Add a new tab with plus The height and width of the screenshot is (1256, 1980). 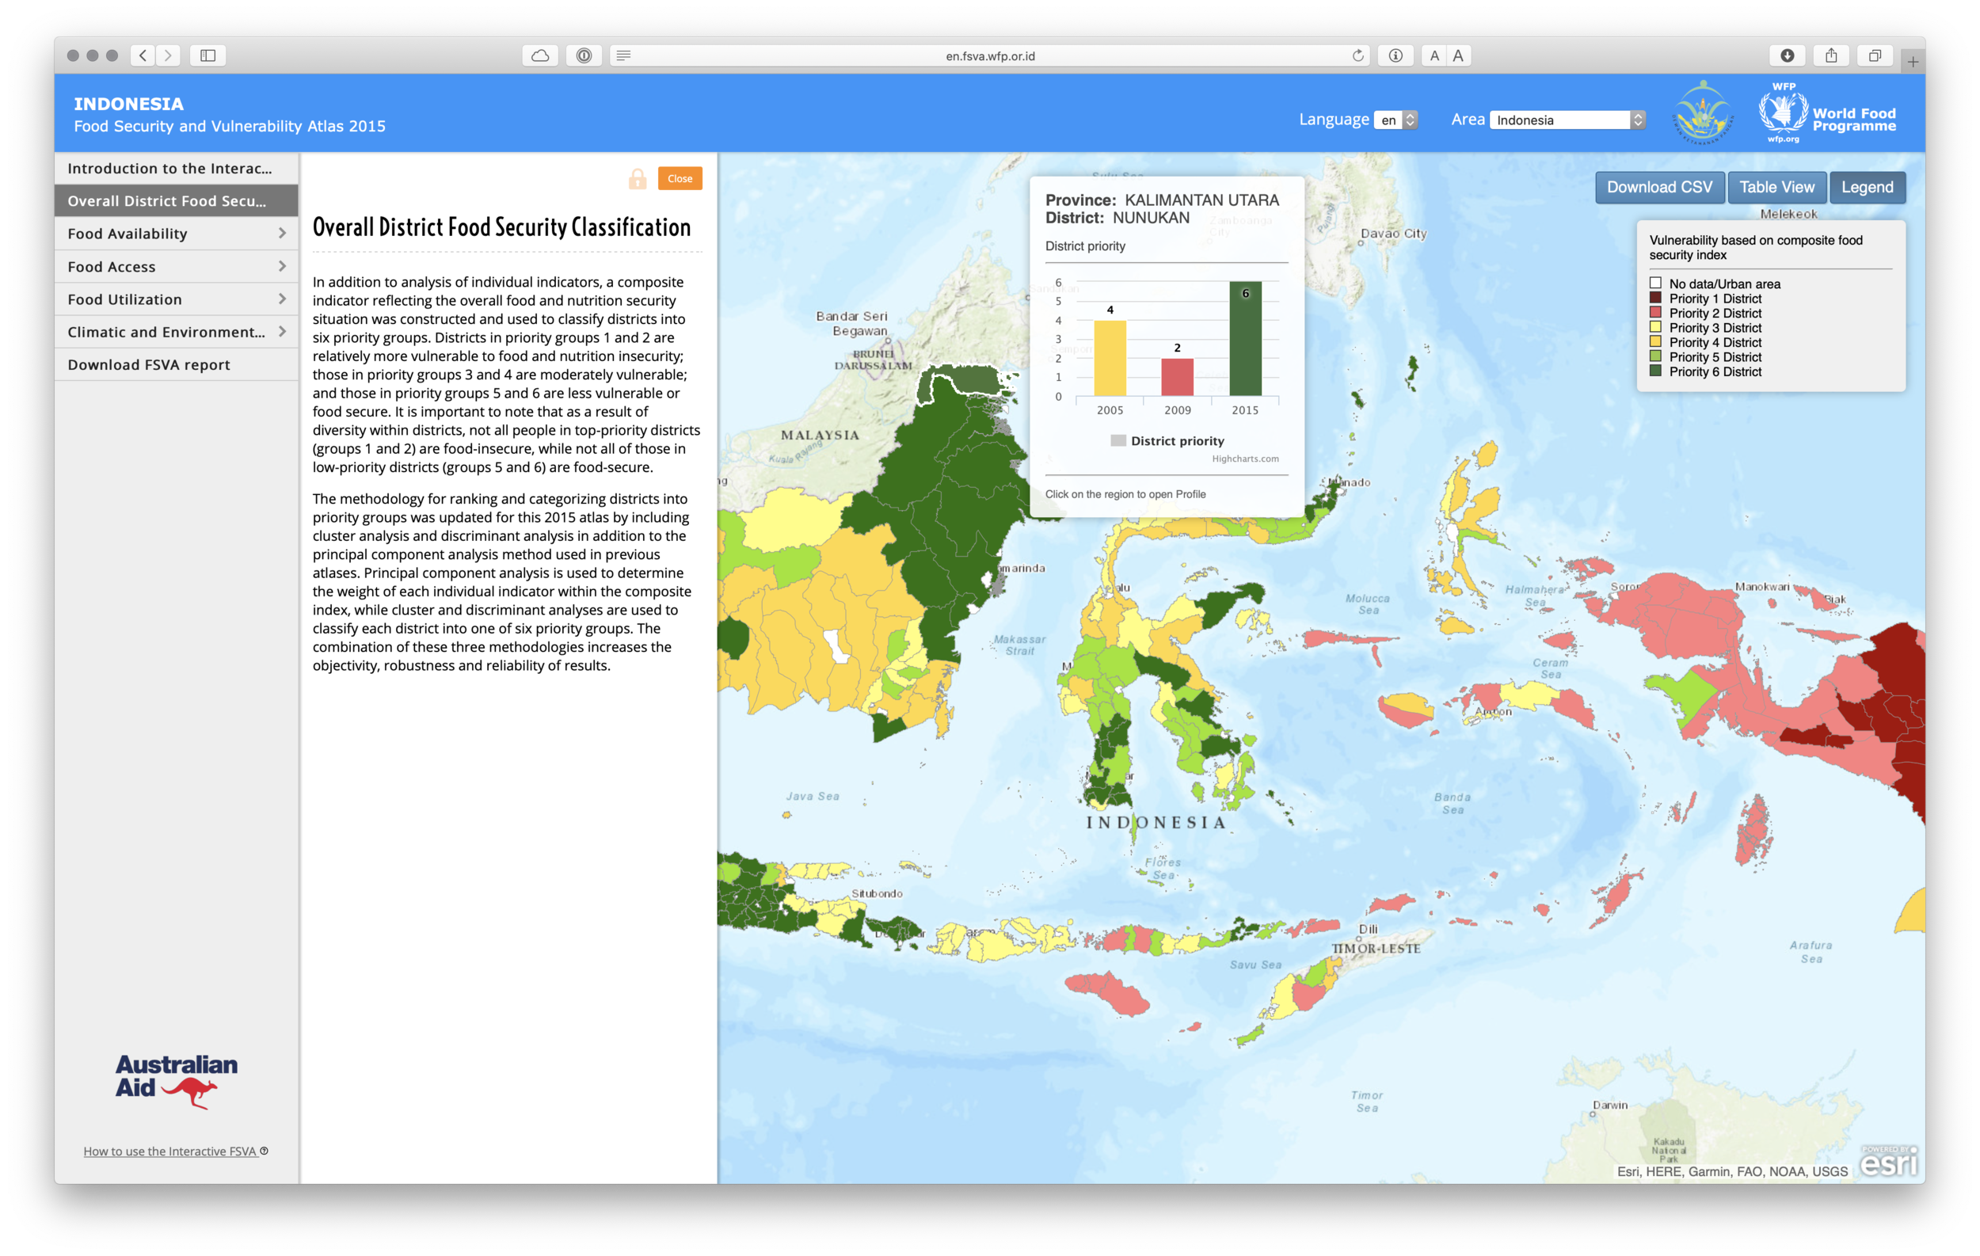(x=1913, y=62)
